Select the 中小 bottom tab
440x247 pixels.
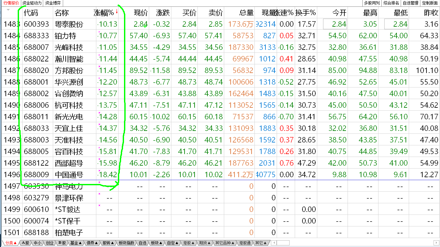pyautogui.click(x=37, y=243)
